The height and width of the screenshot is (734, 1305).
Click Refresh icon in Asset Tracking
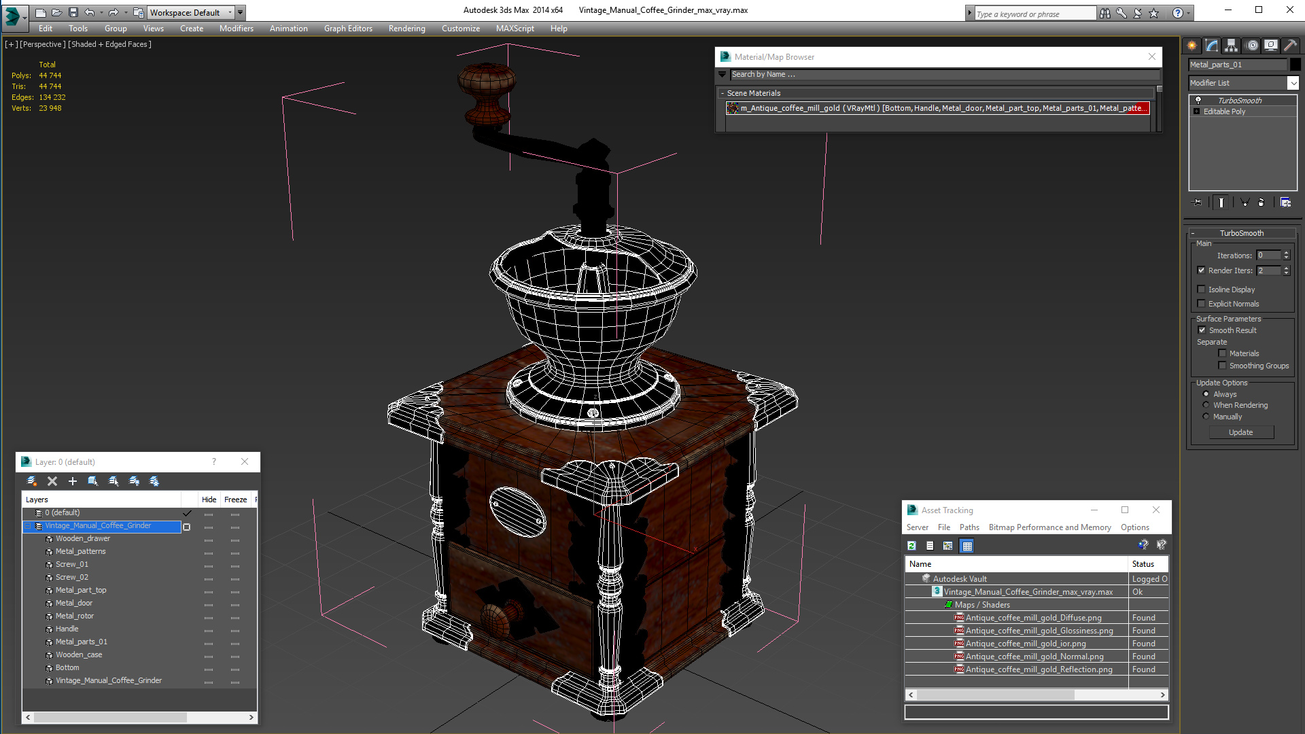(911, 546)
